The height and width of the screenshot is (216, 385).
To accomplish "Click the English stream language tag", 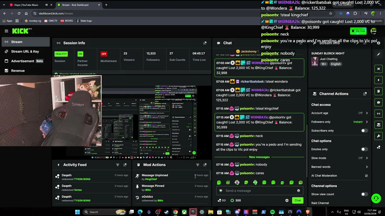I will pyautogui.click(x=336, y=64).
